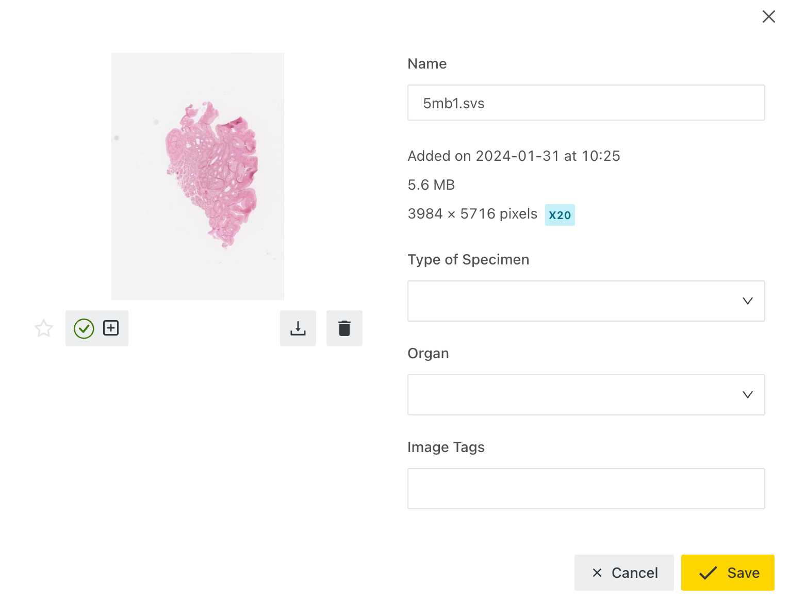789x601 pixels.
Task: Mark image as favorite with star icon
Action: [x=44, y=328]
